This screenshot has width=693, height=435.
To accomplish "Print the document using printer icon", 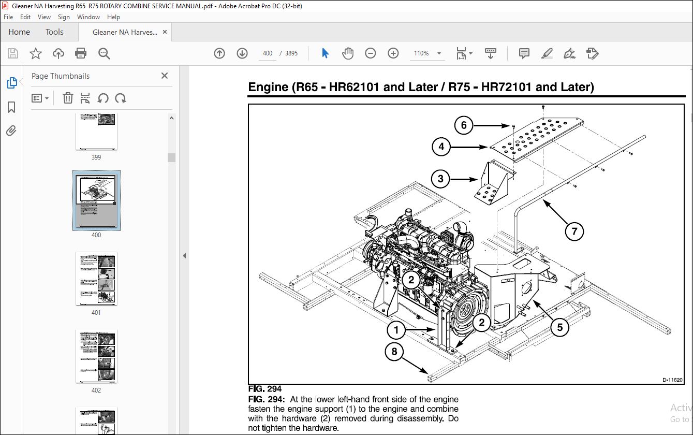I will [x=81, y=53].
